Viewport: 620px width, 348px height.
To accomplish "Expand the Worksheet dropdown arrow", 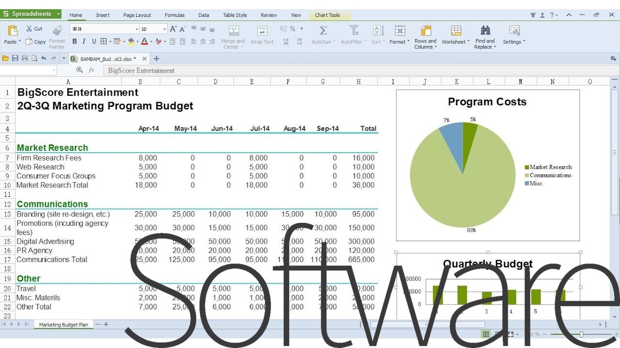I will pyautogui.click(x=468, y=42).
